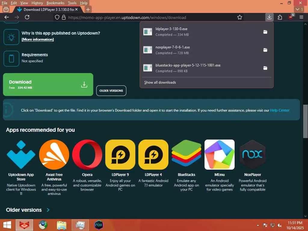
Task: Show bluestacks-app-player file in folder
Action: 265,68
